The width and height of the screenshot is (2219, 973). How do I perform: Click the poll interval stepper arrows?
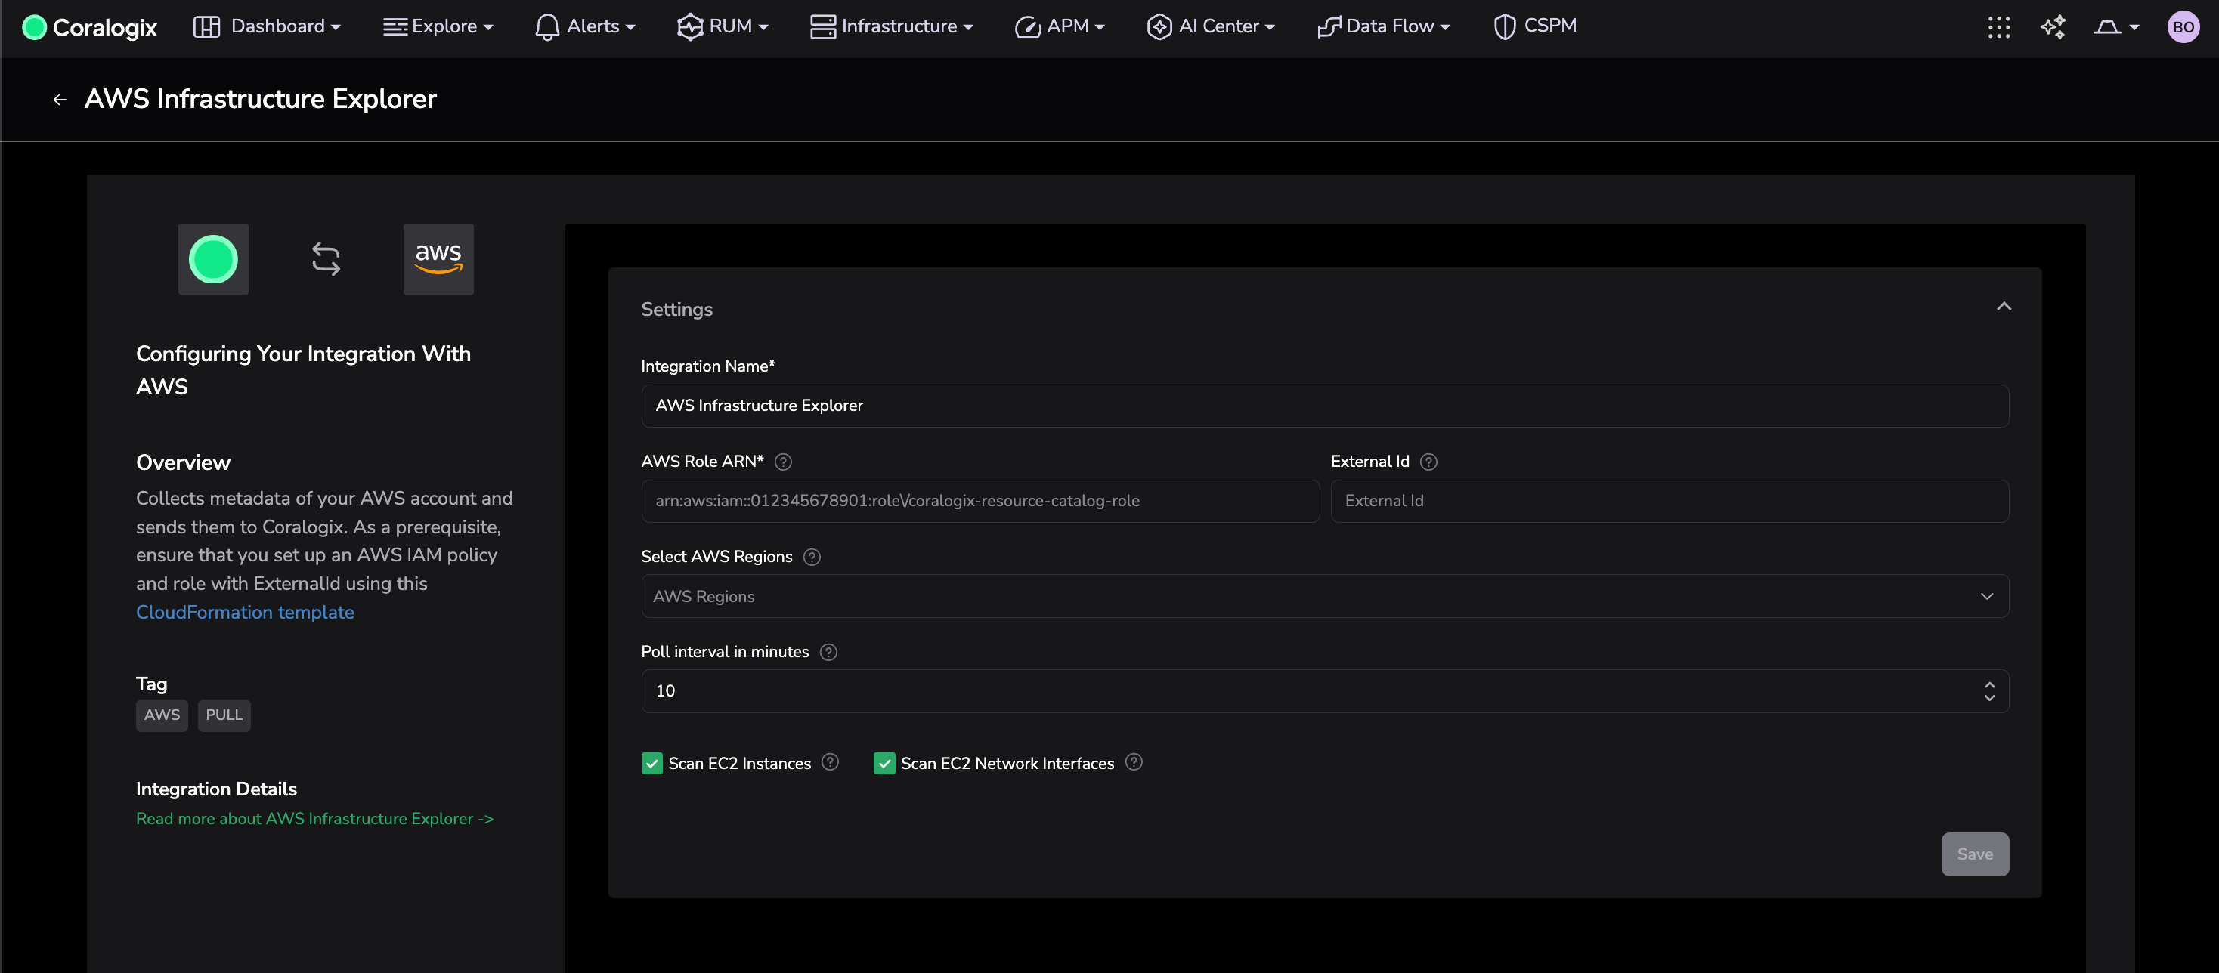(x=1989, y=691)
